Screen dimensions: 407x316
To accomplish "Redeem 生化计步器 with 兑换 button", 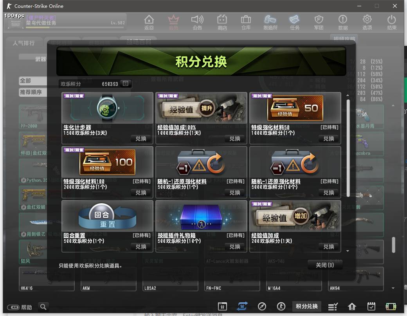I will coord(141,139).
